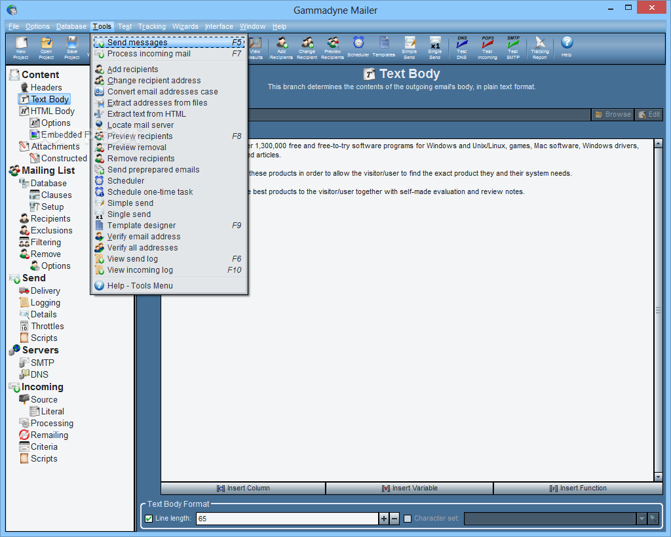Open the Tracking Report from toolbar
Viewport: 671px width, 537px height.
point(540,47)
